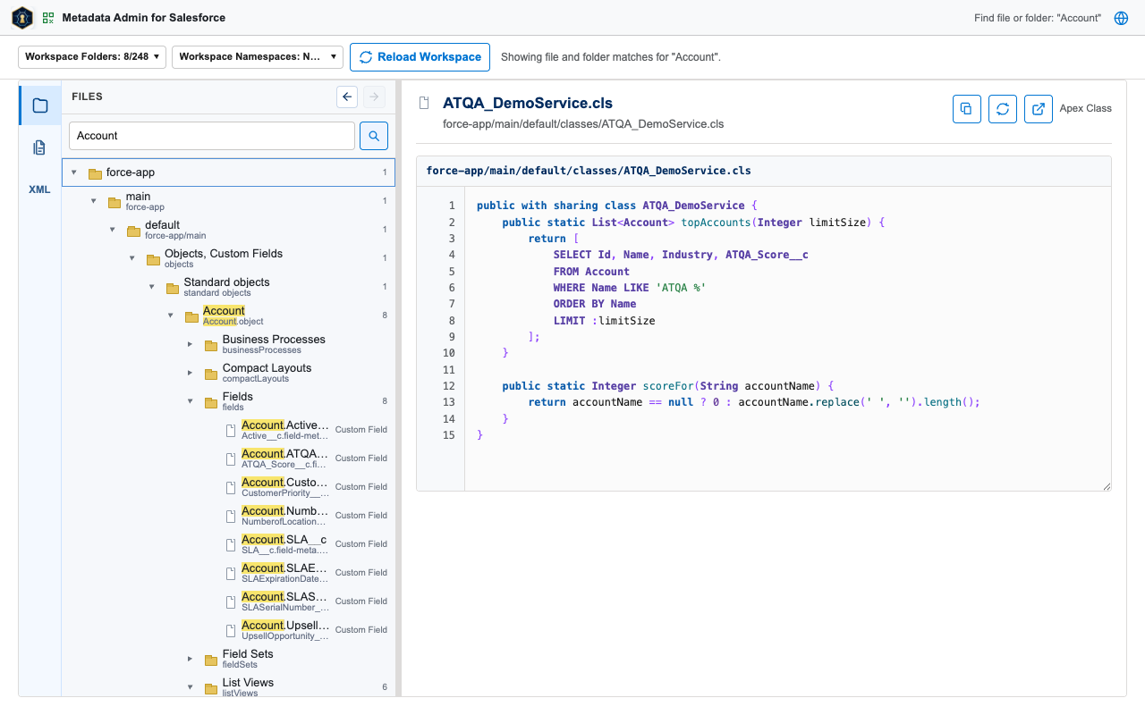Screen dimensions: 1145x715
Task: Switch to the XML sidebar view
Action: point(39,189)
